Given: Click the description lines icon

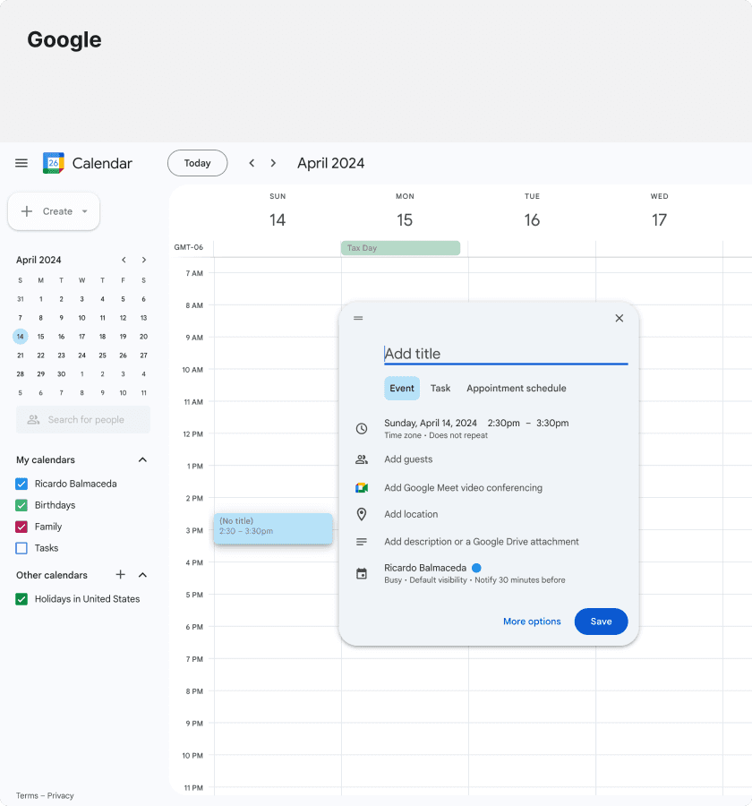Looking at the screenshot, I should (x=362, y=542).
